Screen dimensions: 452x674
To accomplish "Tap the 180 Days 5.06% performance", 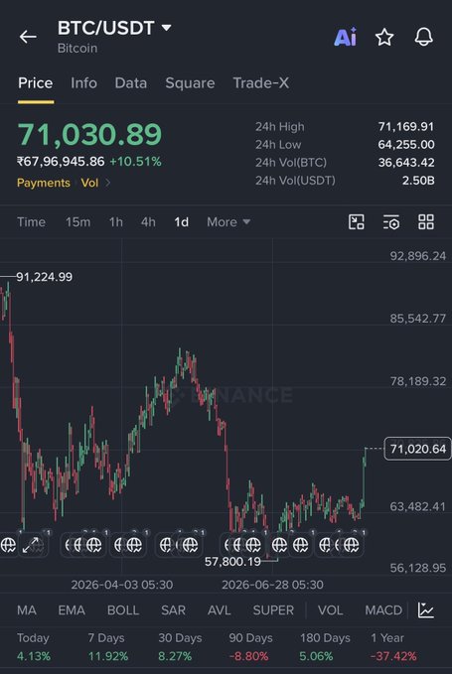I will pos(325,647).
